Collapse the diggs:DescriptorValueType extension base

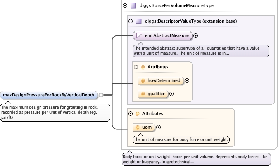[x=130, y=21]
